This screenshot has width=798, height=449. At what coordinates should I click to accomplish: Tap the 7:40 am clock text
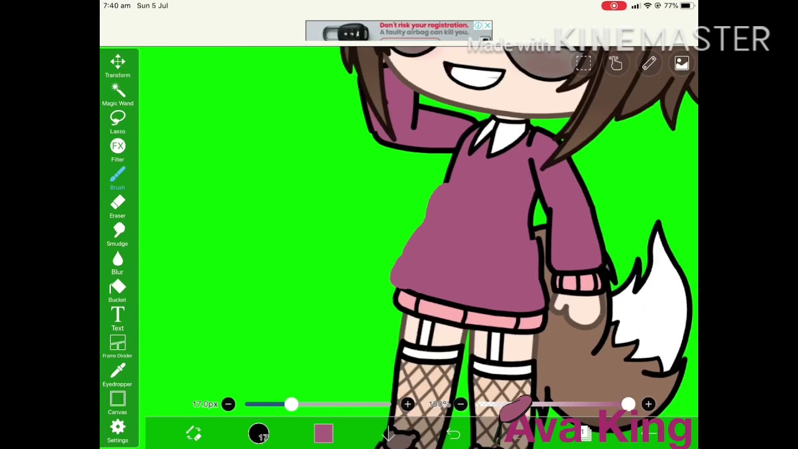[x=117, y=6]
